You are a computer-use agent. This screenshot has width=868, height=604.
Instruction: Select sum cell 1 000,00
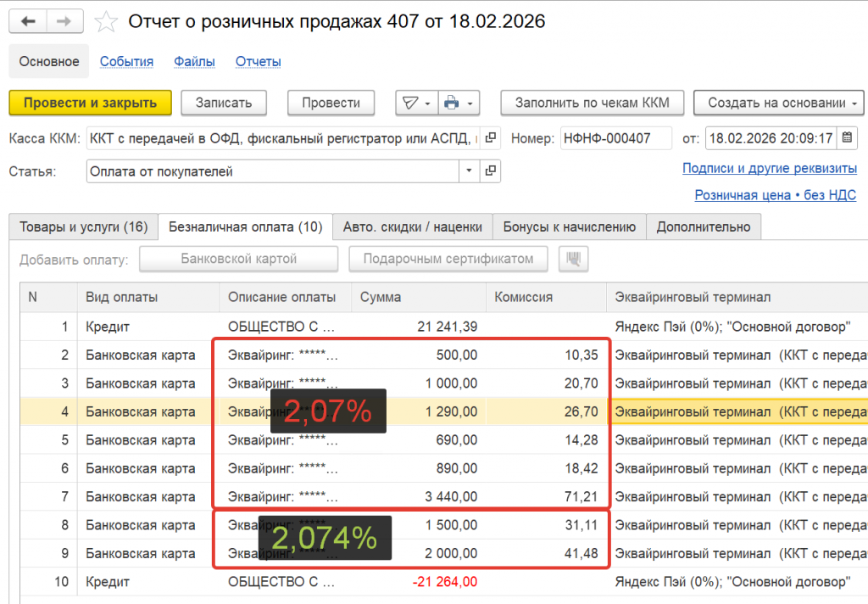419,383
